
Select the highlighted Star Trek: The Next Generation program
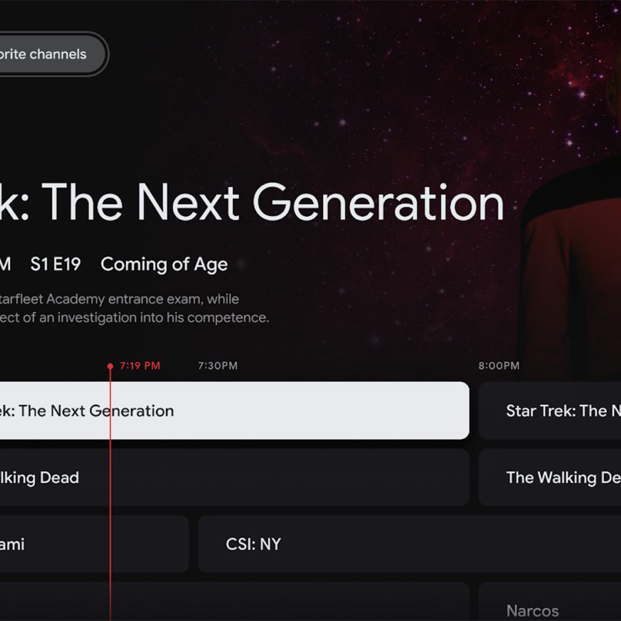pyautogui.click(x=233, y=410)
